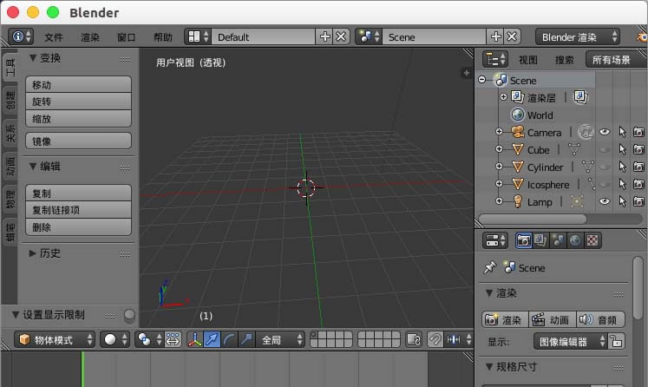This screenshot has width=648, height=387.
Task: Open the 渲染 menu
Action: click(90, 37)
